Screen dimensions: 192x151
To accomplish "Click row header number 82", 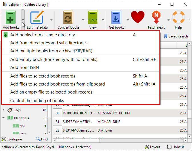I will 57,130.
